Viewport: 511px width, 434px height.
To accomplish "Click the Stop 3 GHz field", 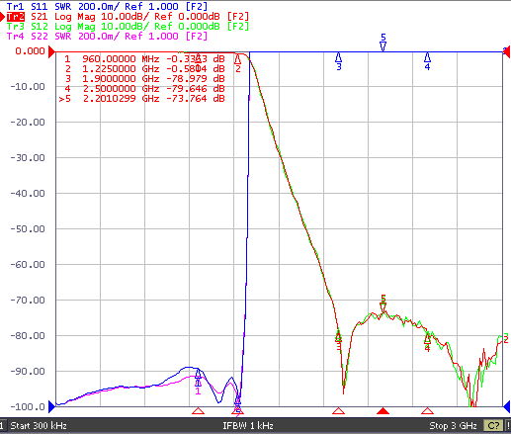I will 453,426.
